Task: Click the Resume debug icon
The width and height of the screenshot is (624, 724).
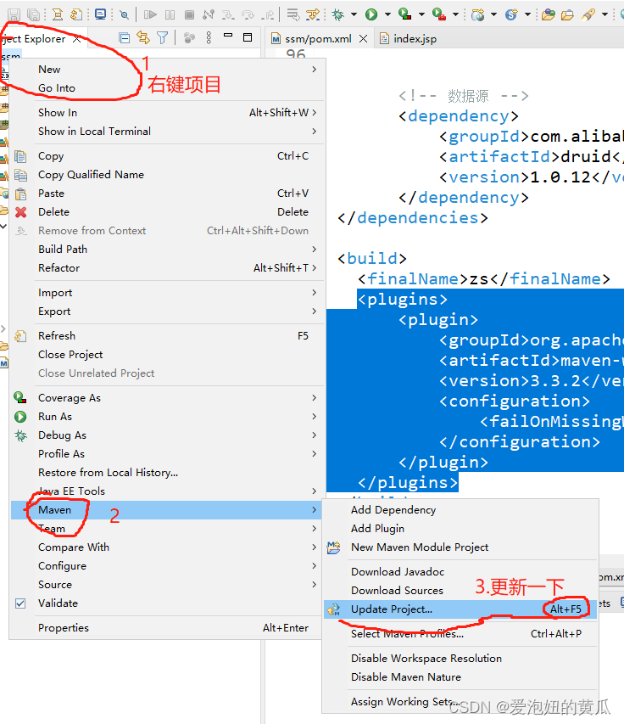Action: click(x=150, y=14)
